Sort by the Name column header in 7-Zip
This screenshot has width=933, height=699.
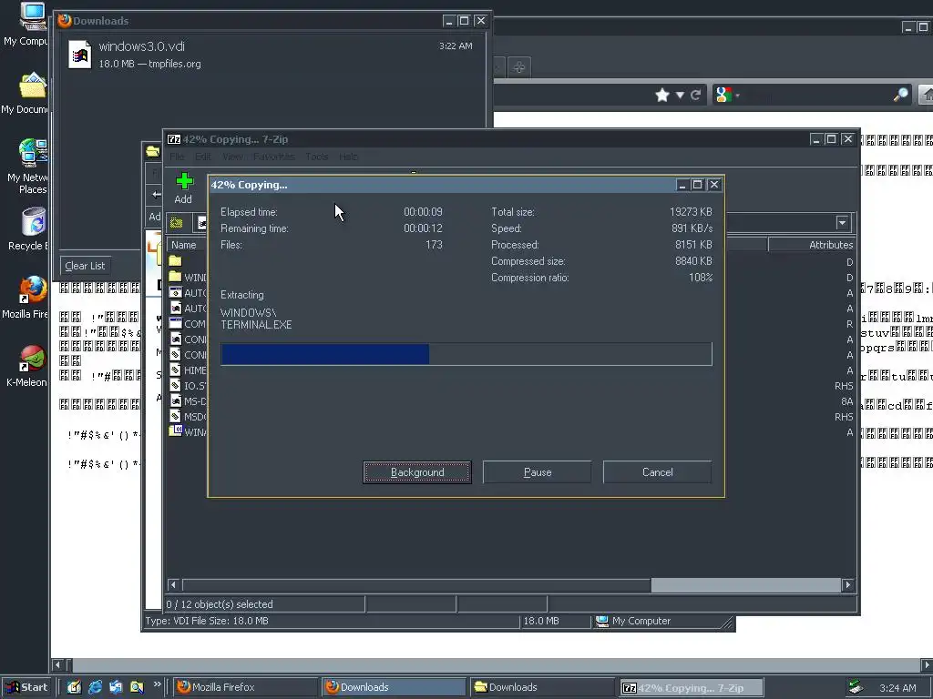(188, 245)
